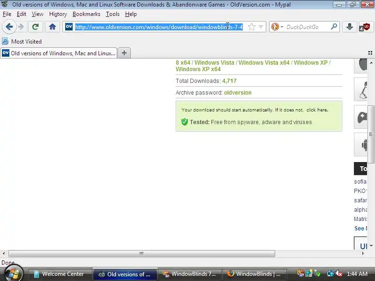The height and width of the screenshot is (281, 375).
Task: Show all tabs grid icon
Action: tap(370, 53)
